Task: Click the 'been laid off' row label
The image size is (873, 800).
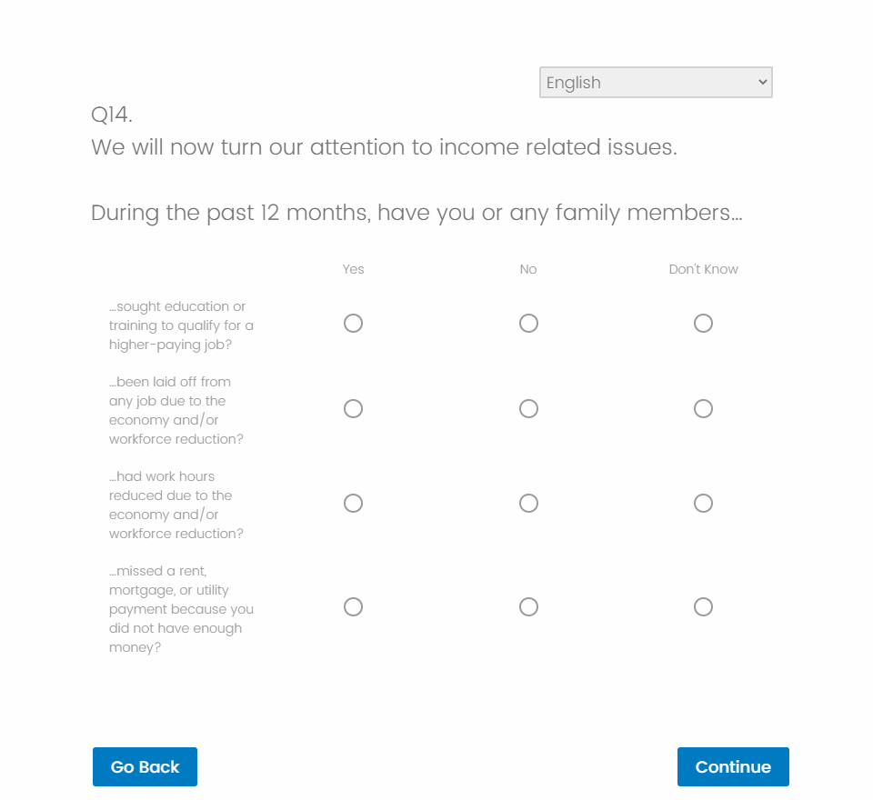Action: [x=176, y=410]
